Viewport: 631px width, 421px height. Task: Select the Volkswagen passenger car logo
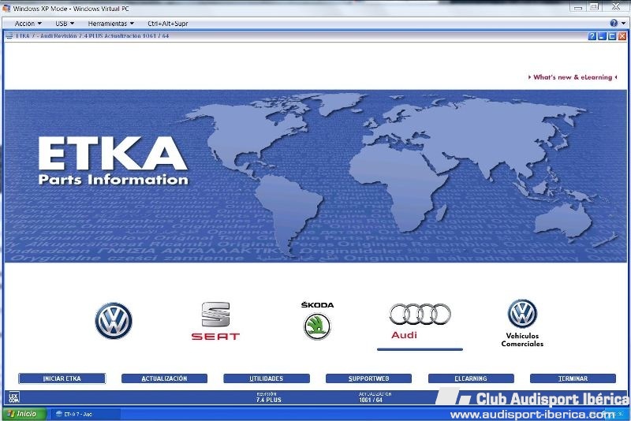click(114, 321)
